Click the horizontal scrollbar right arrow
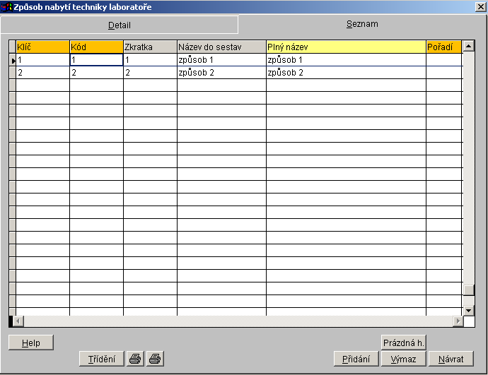The image size is (488, 375). point(458,321)
